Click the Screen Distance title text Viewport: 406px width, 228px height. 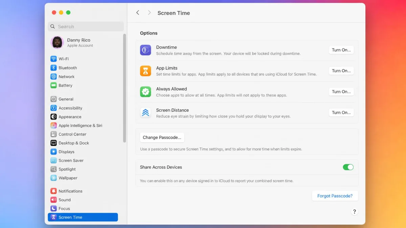(173, 110)
